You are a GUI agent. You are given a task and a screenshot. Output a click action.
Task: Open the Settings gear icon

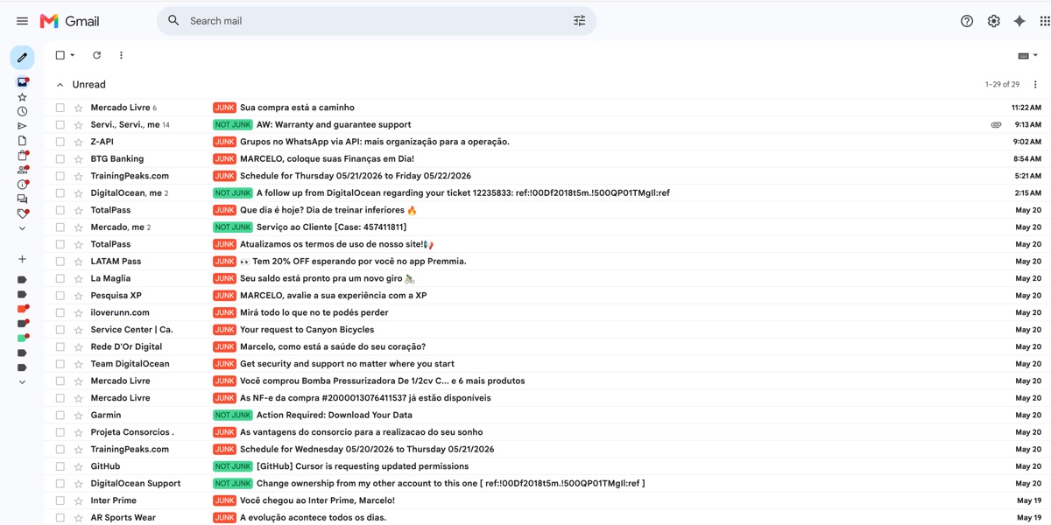993,21
